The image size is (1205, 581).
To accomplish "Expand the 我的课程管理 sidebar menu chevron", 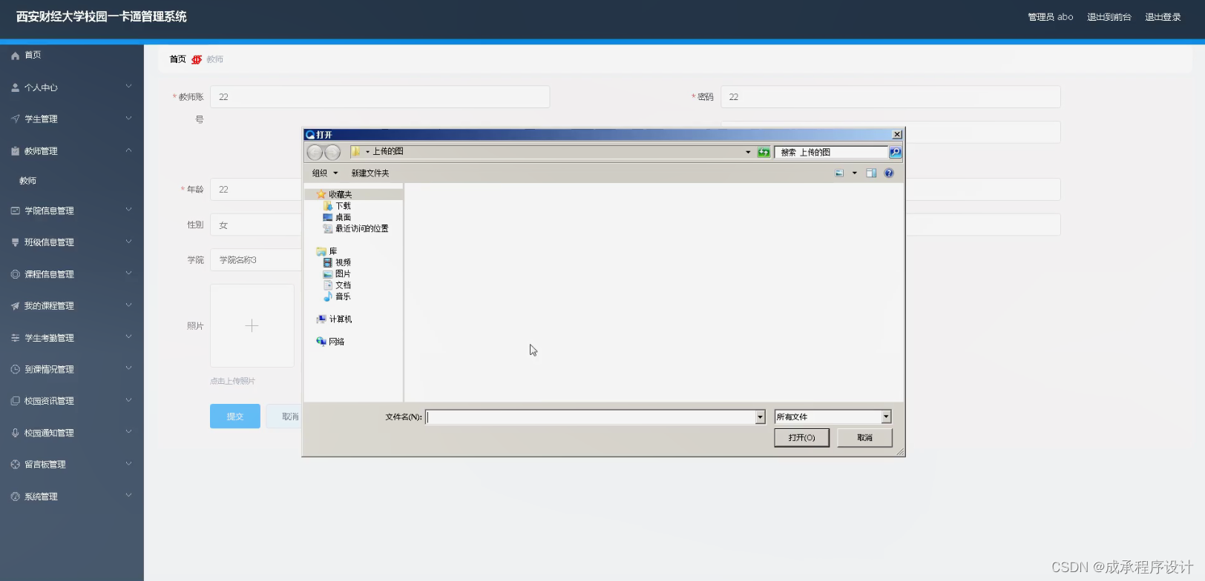I will (x=128, y=305).
